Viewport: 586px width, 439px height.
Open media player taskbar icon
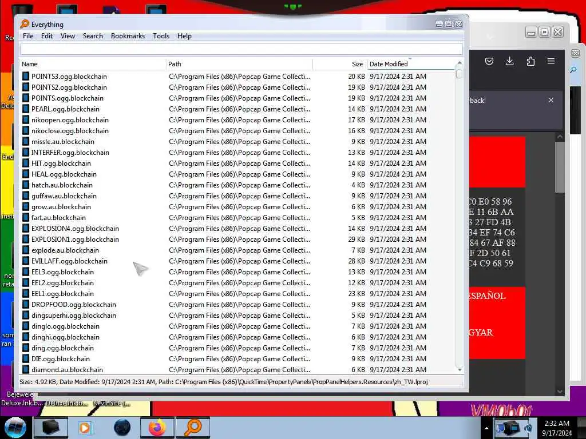pyautogui.click(x=85, y=428)
